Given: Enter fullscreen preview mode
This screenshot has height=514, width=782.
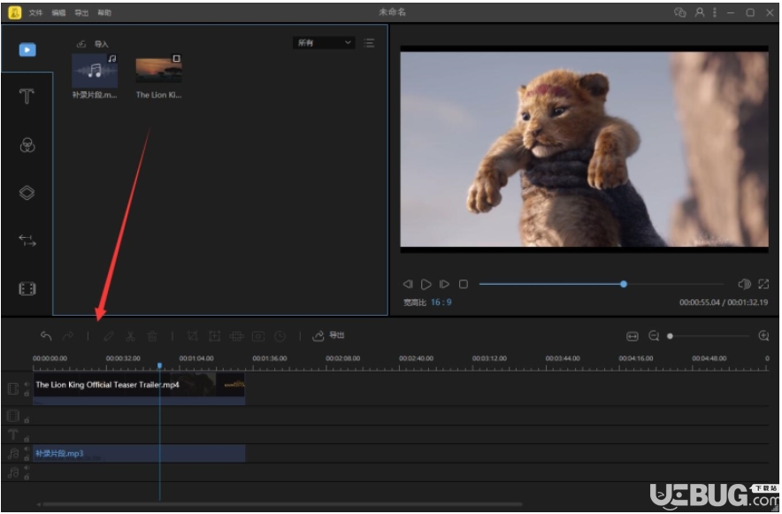Looking at the screenshot, I should click(x=763, y=284).
